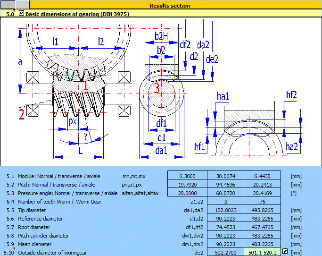Screen dimensions: 322x256
Task: Select transverse pitch value 94.4596
Action: click(225, 185)
